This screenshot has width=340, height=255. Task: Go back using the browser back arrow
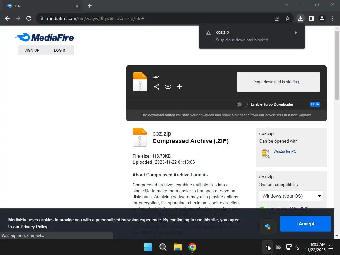click(x=7, y=19)
